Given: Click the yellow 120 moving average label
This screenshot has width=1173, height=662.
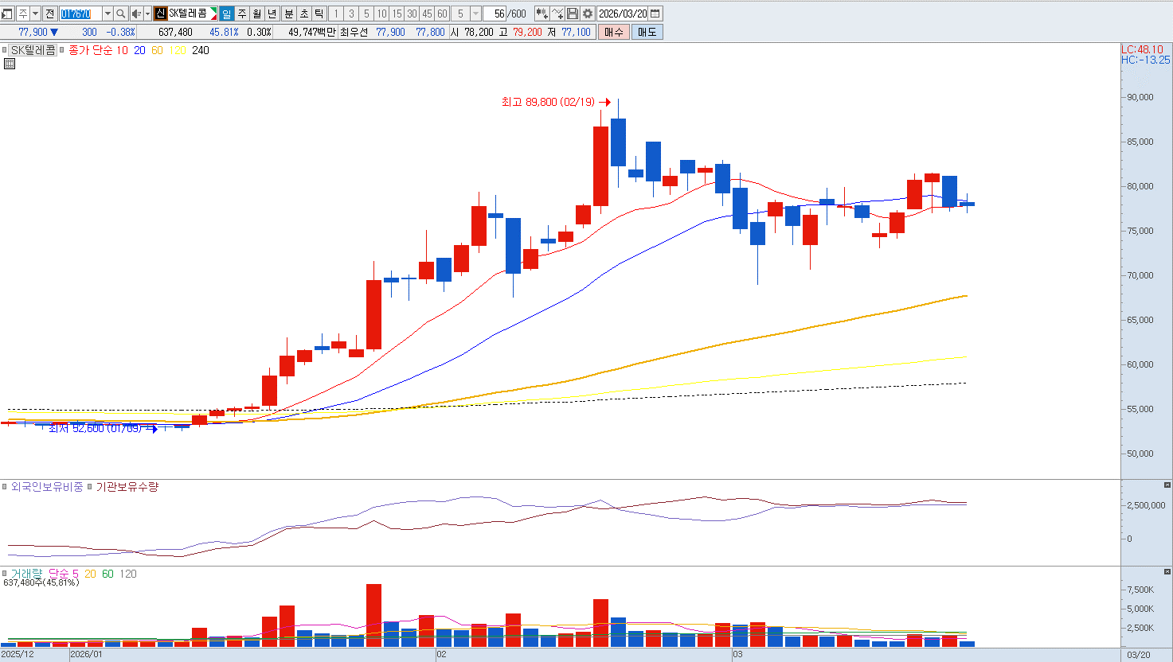Looking at the screenshot, I should (178, 50).
